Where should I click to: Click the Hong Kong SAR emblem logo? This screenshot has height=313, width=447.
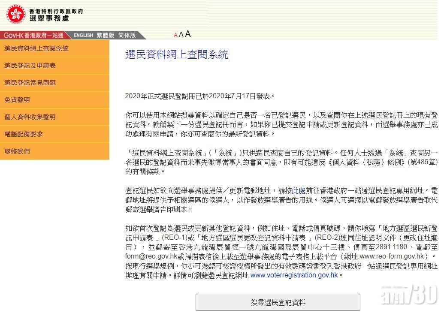pos(16,15)
